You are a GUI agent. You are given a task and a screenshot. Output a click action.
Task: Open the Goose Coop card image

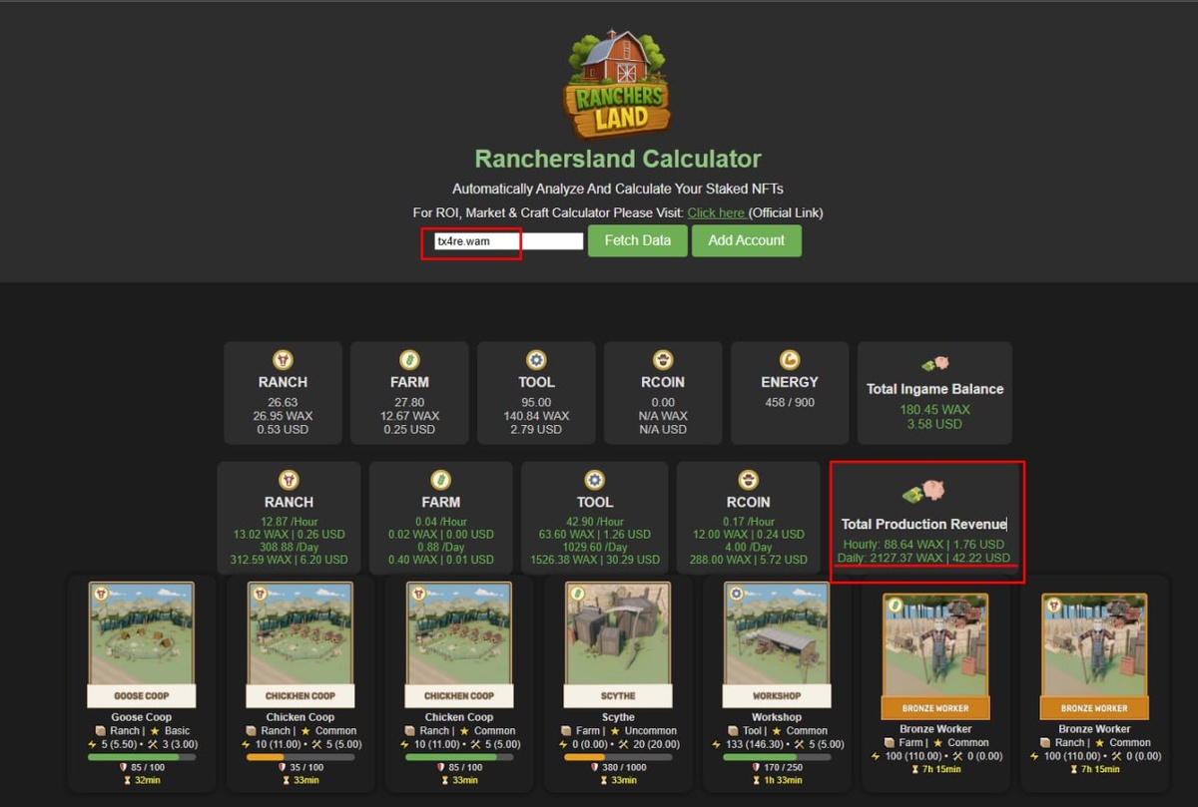pyautogui.click(x=141, y=645)
